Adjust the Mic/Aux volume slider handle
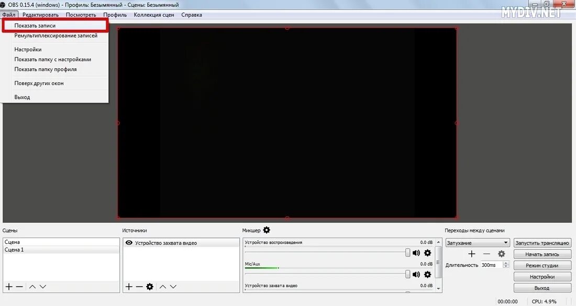This screenshot has width=576, height=306. click(407, 274)
